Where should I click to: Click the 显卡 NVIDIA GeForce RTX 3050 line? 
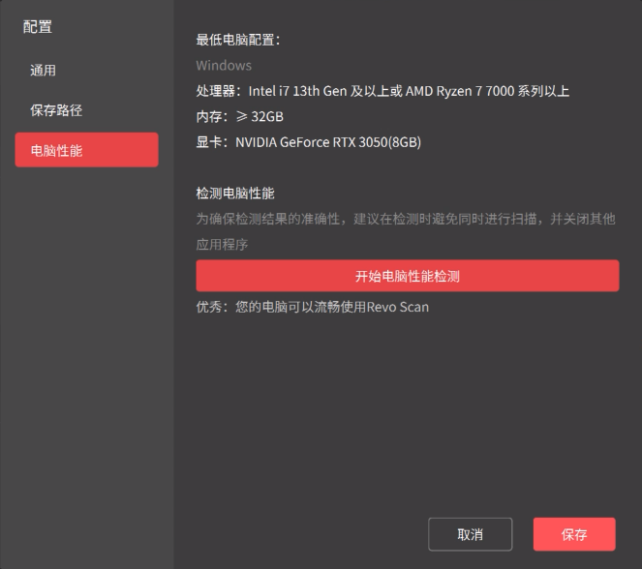(x=308, y=142)
